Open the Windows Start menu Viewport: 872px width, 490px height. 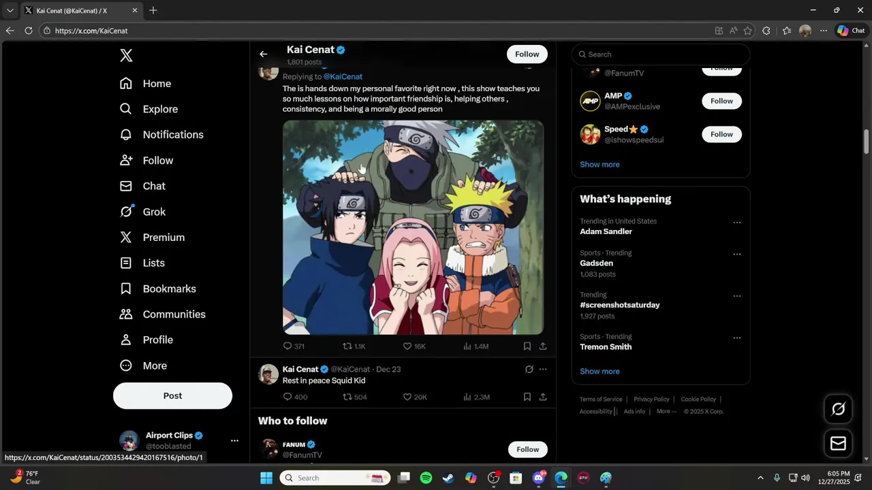click(266, 478)
